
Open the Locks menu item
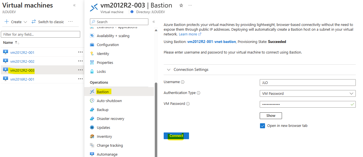pyautogui.click(x=101, y=71)
